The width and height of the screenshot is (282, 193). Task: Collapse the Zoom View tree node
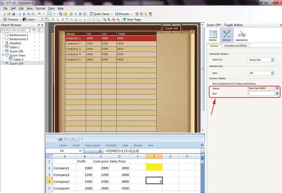[3, 55]
